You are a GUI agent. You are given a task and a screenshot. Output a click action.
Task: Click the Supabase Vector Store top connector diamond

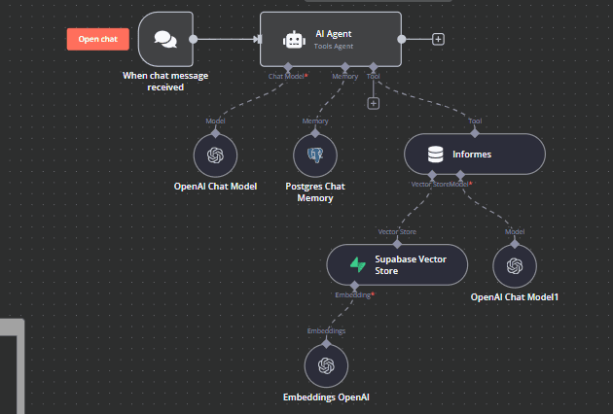(397, 245)
